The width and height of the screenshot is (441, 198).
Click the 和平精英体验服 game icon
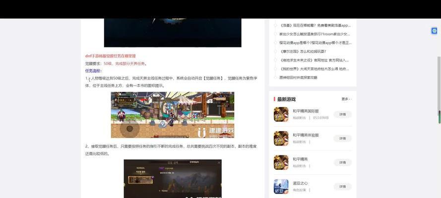(281, 138)
